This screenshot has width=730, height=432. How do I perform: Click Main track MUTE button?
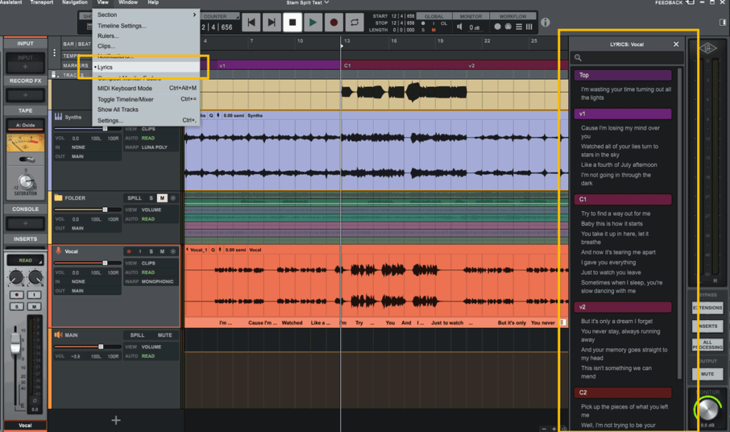pyautogui.click(x=165, y=335)
